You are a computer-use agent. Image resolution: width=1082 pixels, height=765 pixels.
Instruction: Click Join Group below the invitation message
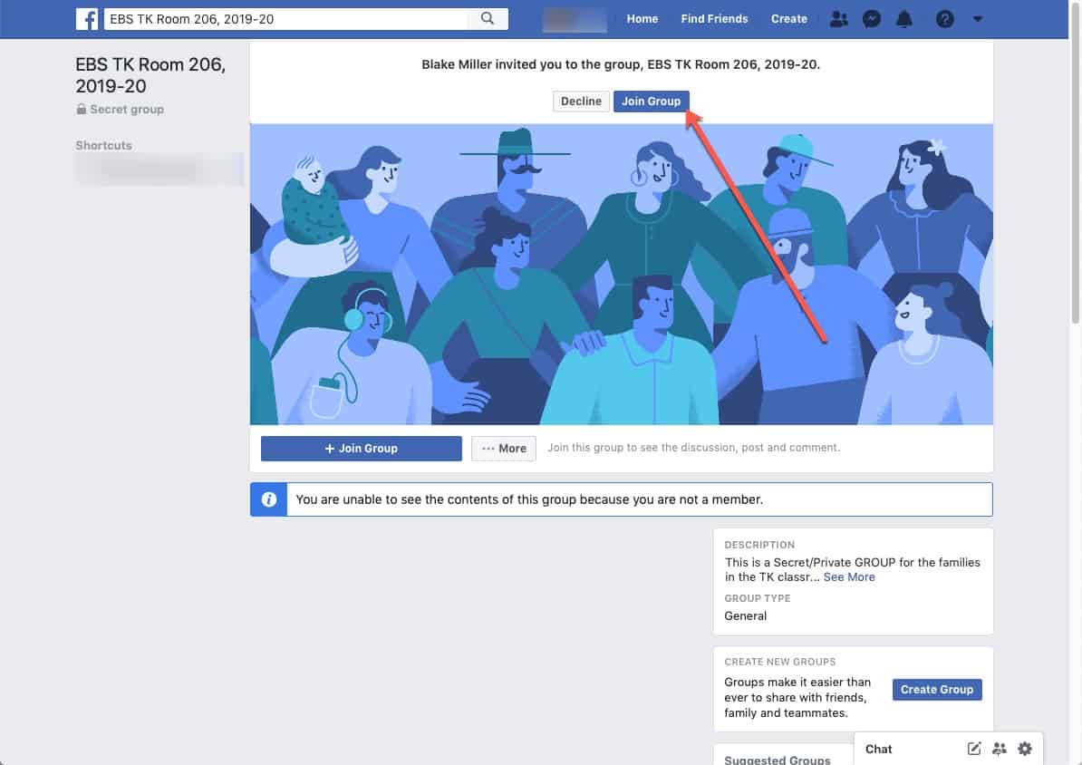652,101
